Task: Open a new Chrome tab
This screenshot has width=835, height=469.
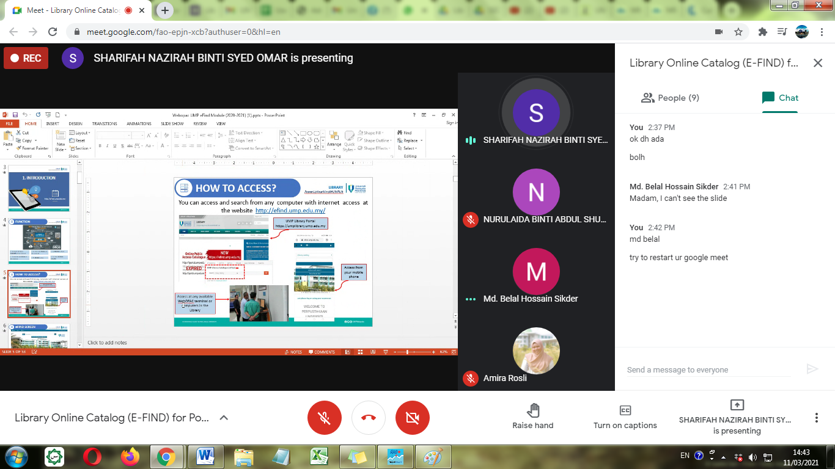Action: coord(165,10)
